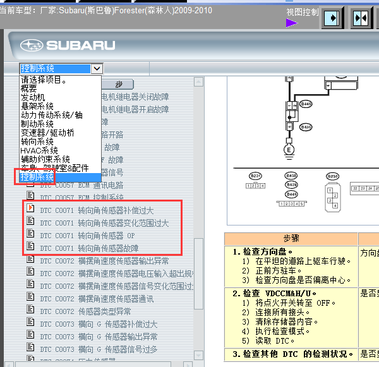Click the E ground symbol in diagram
The height and width of the screenshot is (367, 379).
(x=289, y=150)
